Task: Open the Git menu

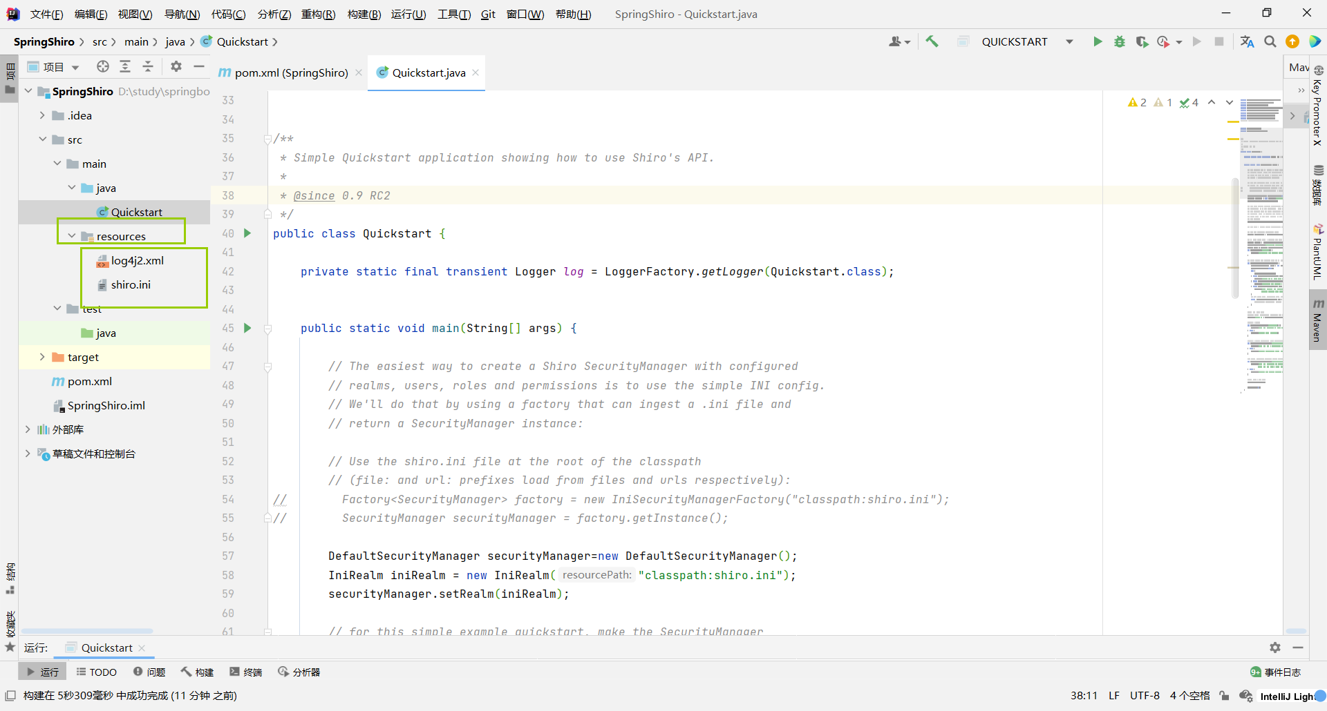Action: click(488, 14)
